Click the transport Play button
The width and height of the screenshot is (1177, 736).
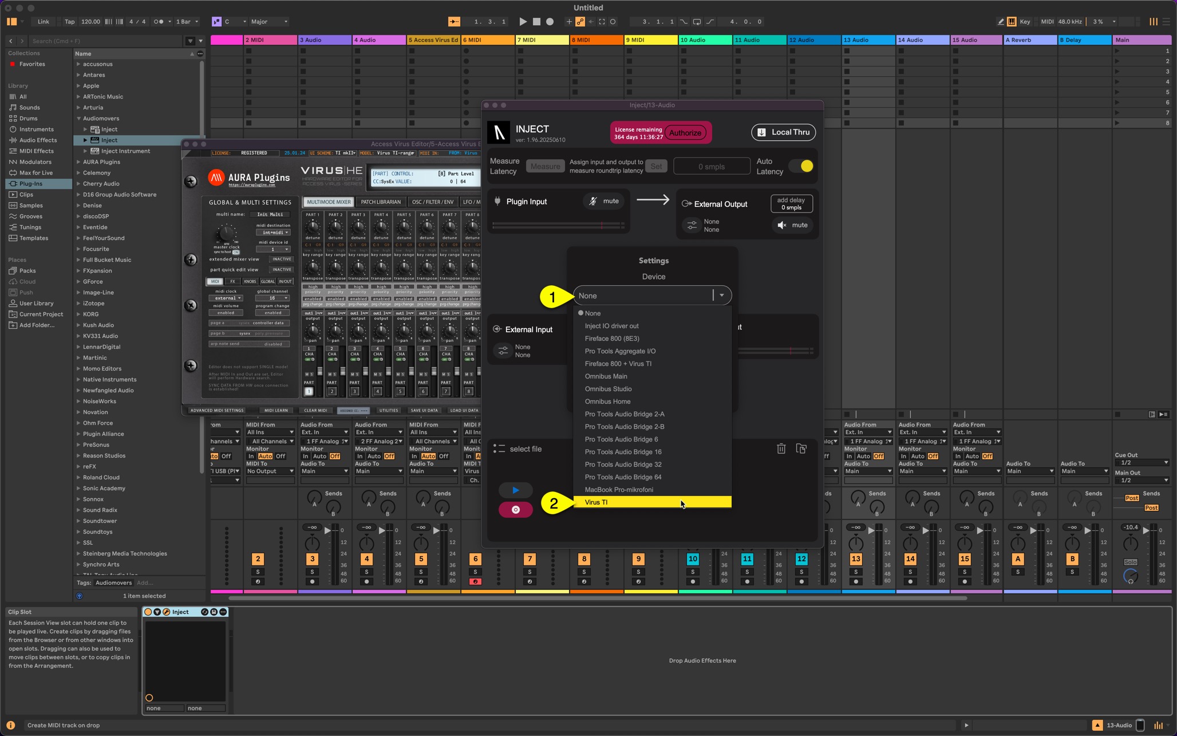pos(523,22)
